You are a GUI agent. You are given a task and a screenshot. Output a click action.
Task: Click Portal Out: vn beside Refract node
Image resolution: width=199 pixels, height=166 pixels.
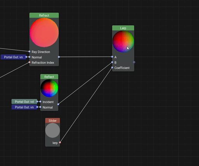tap(13, 57)
